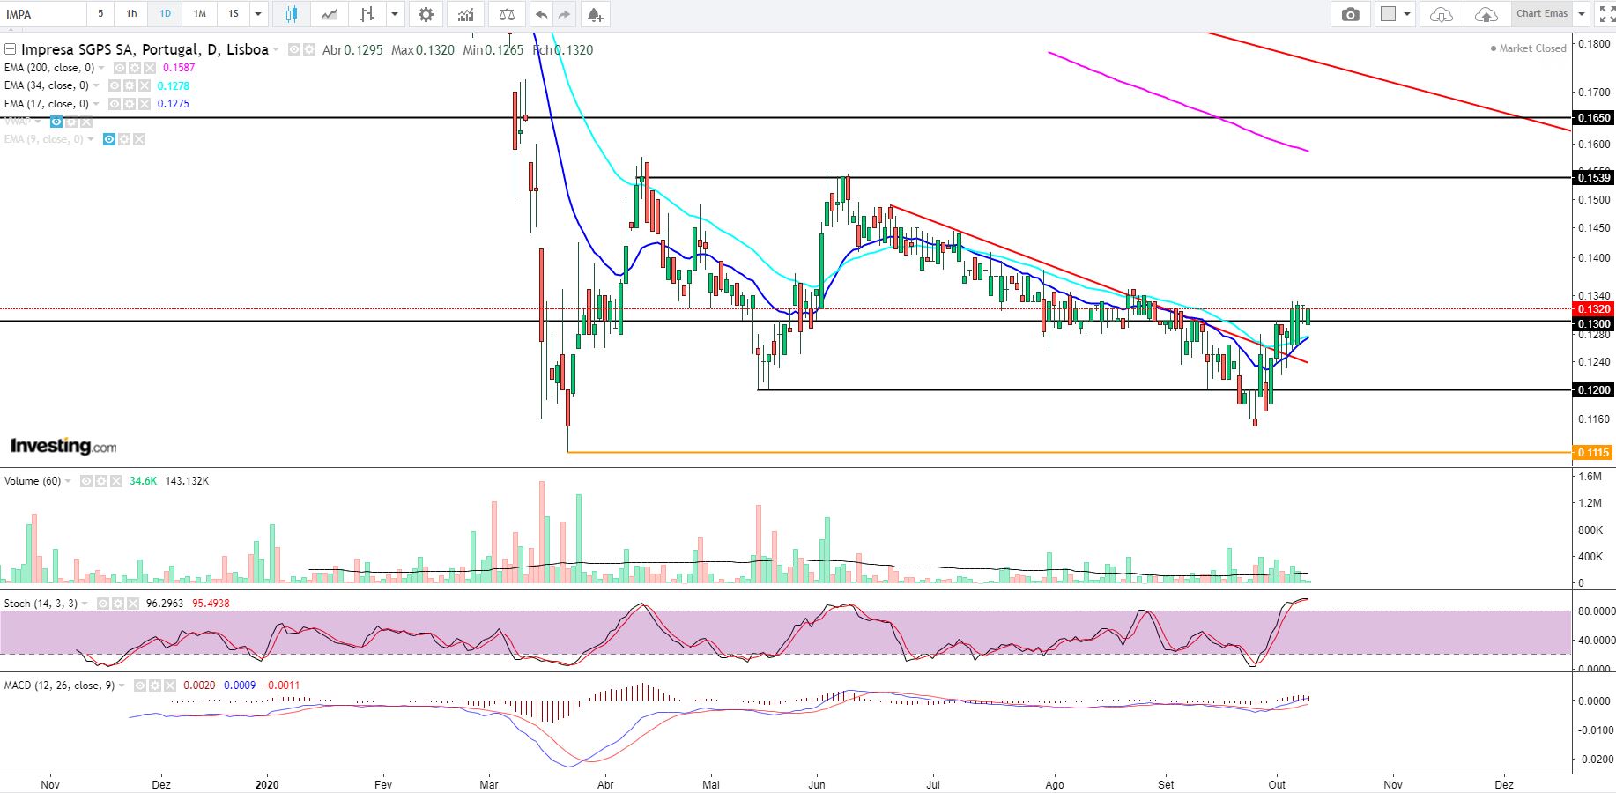Show the hidden VWAP indicator
Image resolution: width=1616 pixels, height=793 pixels.
pos(56,122)
